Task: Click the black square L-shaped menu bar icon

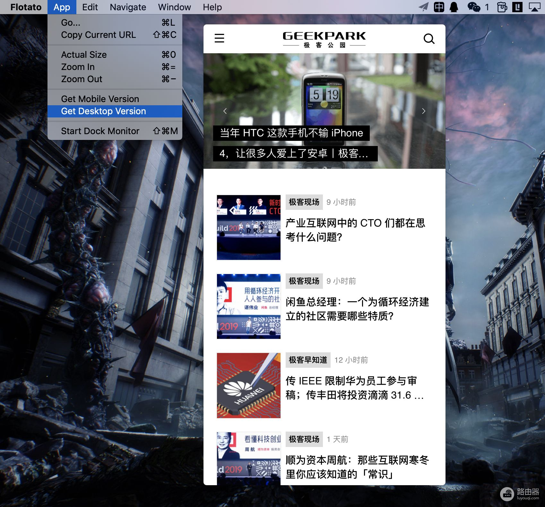Action: click(x=517, y=7)
